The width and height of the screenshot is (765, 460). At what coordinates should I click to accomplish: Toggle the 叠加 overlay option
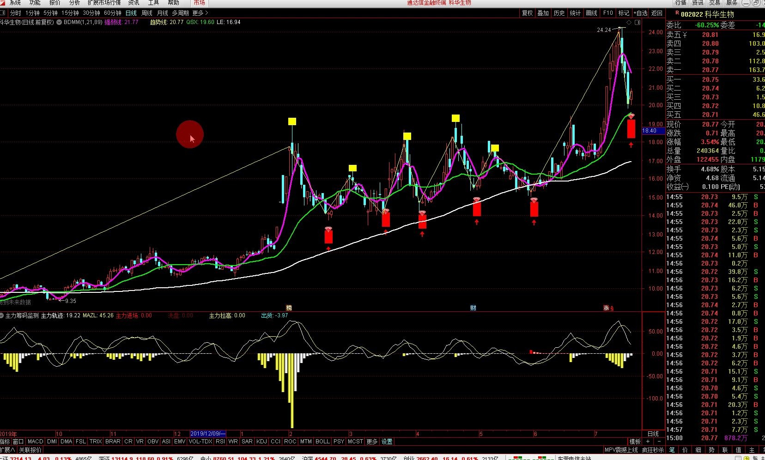(543, 13)
